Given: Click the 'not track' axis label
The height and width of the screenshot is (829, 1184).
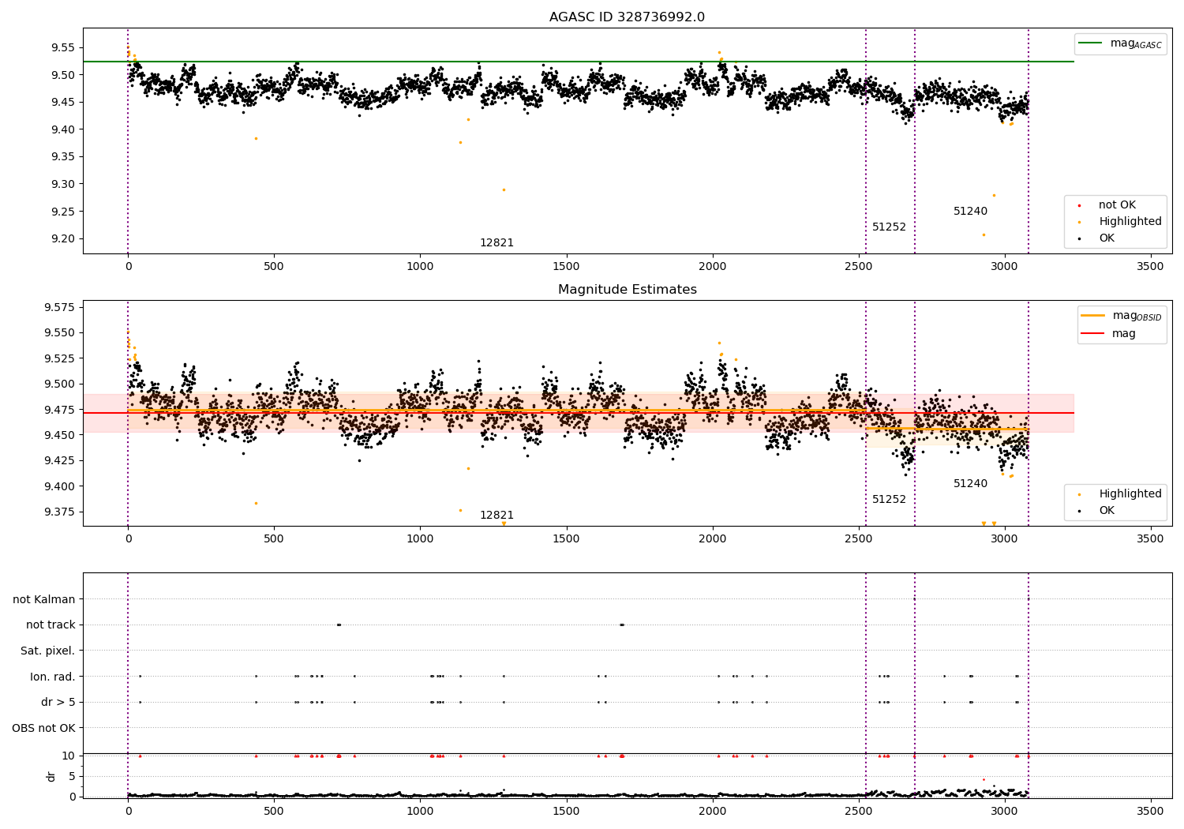Looking at the screenshot, I should click(51, 625).
